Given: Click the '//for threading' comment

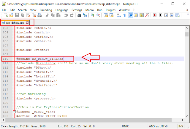Looking at the screenshot, I should (x=31, y=94).
